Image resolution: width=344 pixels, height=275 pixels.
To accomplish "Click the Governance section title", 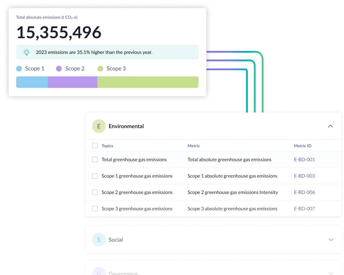I will tap(123, 273).
